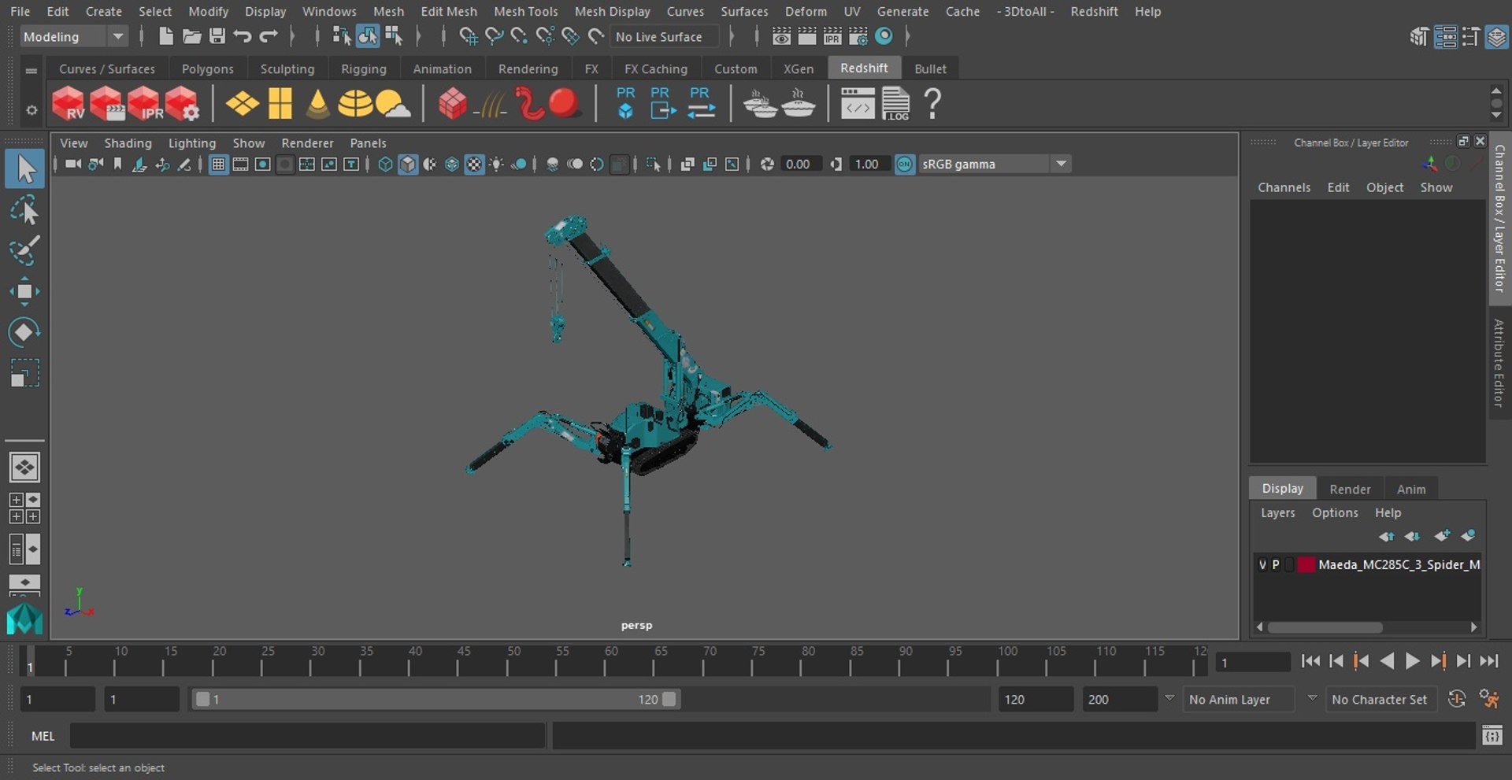
Task: Click the Redshift RV render view icon
Action: pyautogui.click(x=69, y=104)
